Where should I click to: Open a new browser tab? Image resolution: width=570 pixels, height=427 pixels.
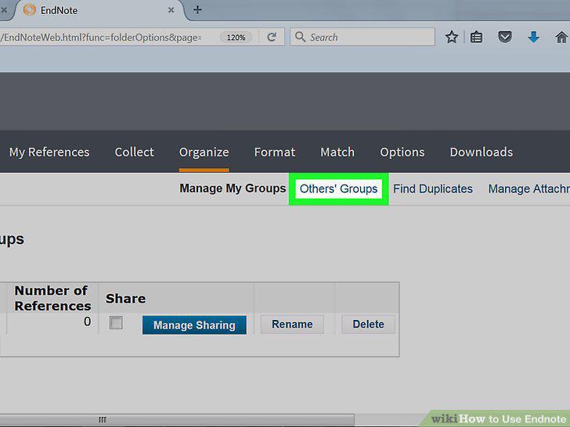coord(197,10)
